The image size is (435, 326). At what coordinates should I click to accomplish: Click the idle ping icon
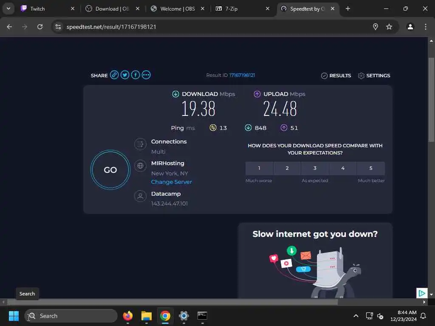pos(213,127)
